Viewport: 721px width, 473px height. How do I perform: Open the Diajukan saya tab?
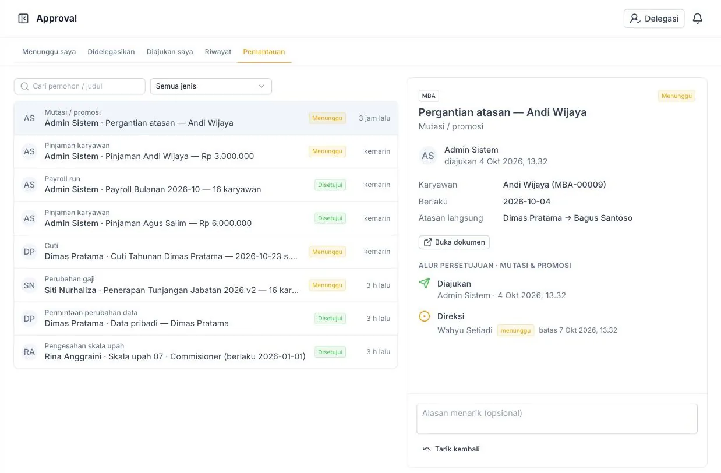click(x=169, y=52)
